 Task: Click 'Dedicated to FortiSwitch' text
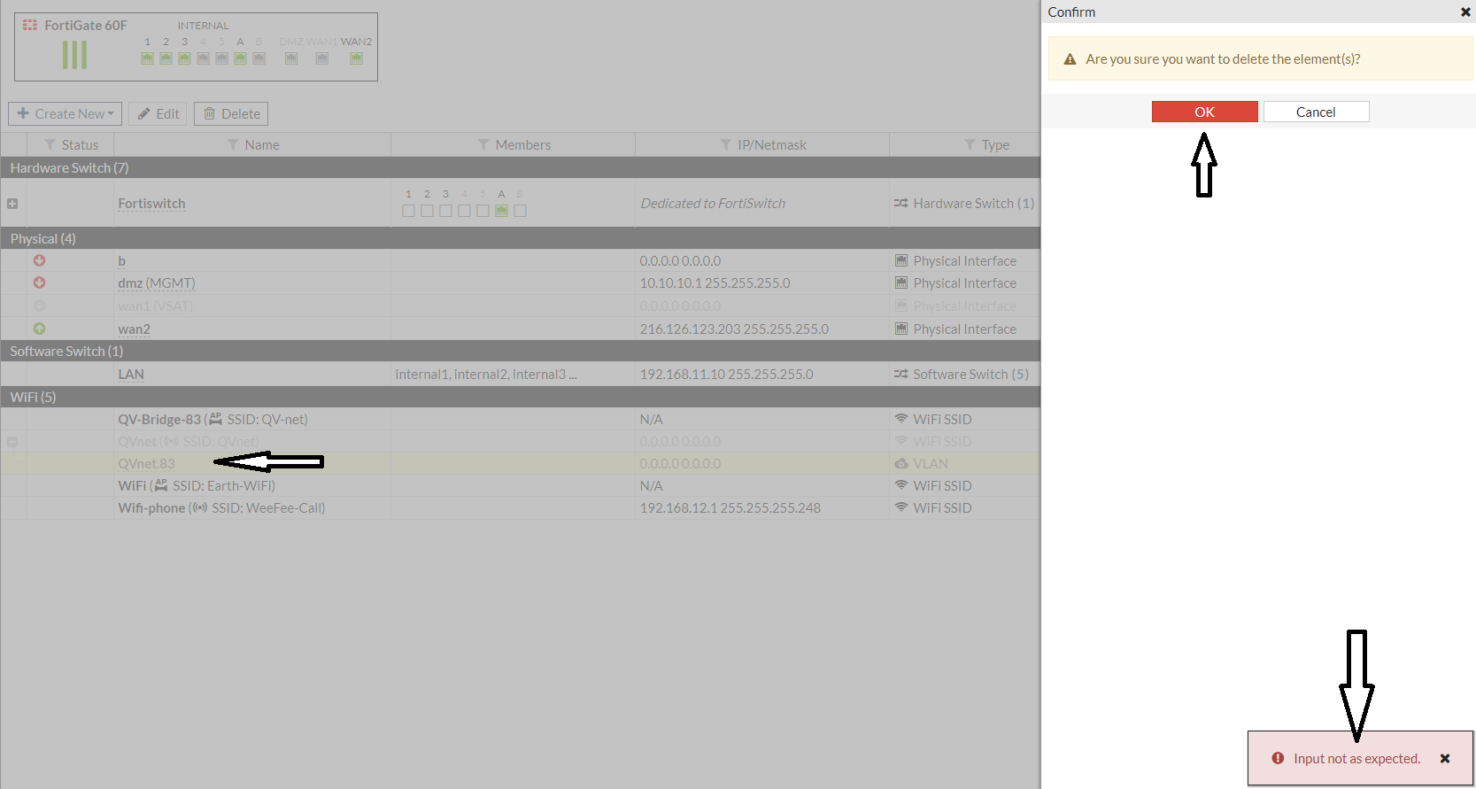pyautogui.click(x=713, y=204)
